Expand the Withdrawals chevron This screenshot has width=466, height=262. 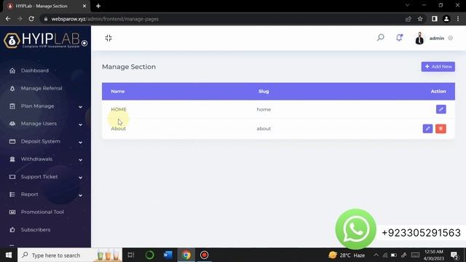click(x=80, y=160)
